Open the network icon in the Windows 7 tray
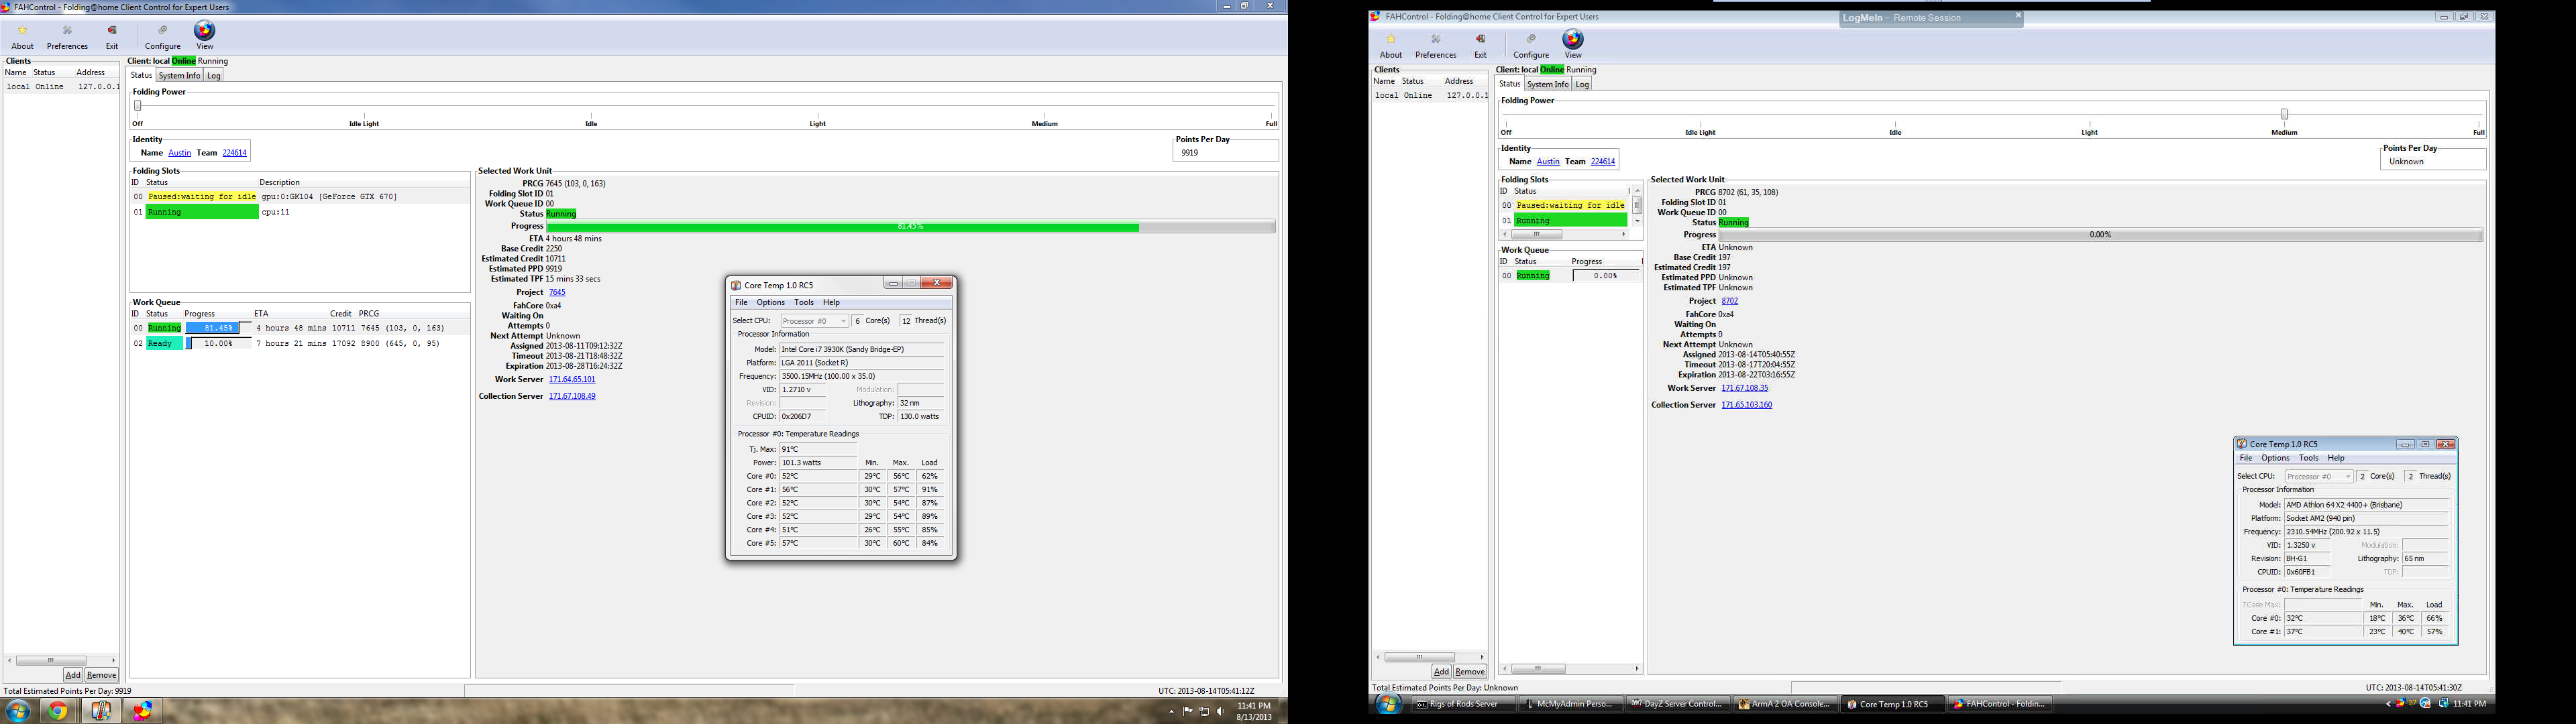 coord(1204,712)
